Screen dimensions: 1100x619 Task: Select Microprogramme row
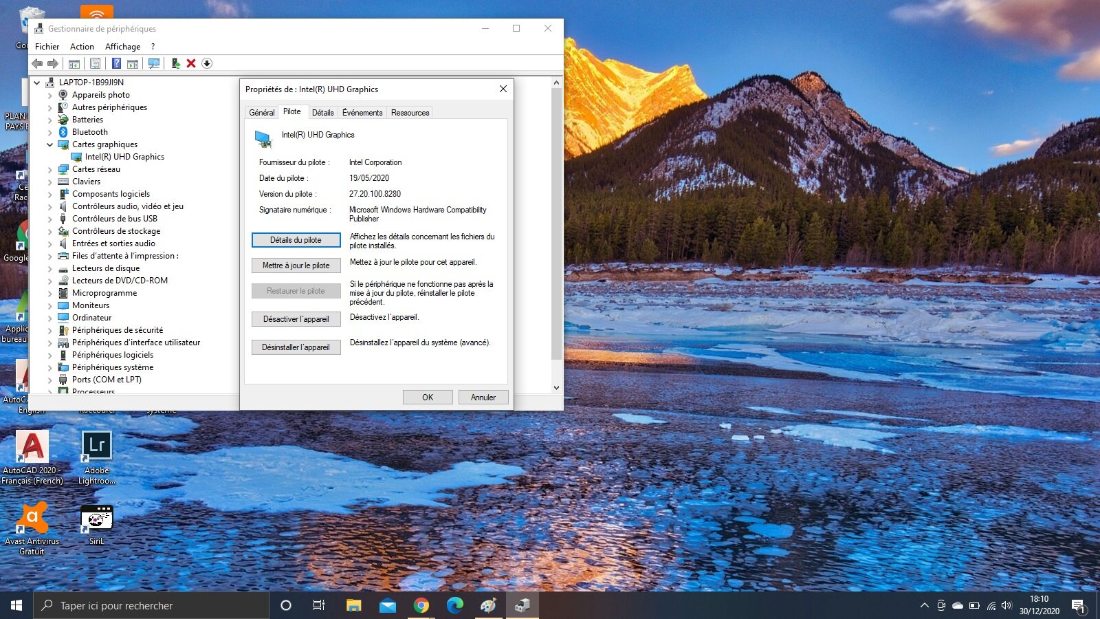[x=104, y=293]
